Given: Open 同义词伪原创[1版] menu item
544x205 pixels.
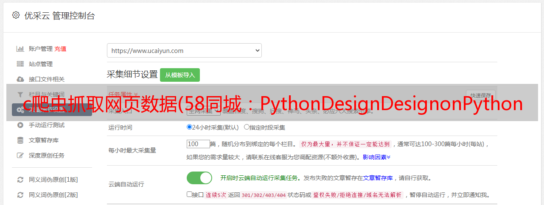Looking at the screenshot, I should click(x=53, y=180).
